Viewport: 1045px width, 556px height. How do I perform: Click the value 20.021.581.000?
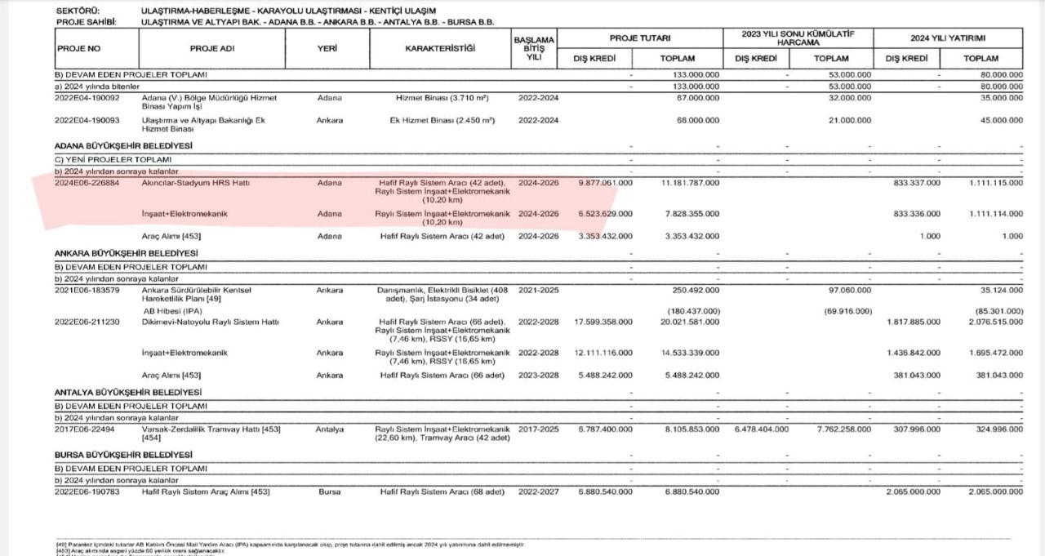click(690, 322)
